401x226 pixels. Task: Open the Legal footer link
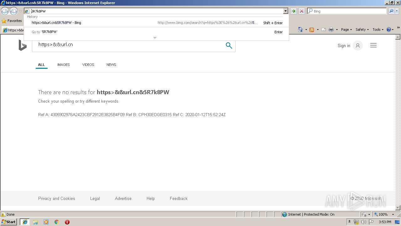[x=95, y=198]
